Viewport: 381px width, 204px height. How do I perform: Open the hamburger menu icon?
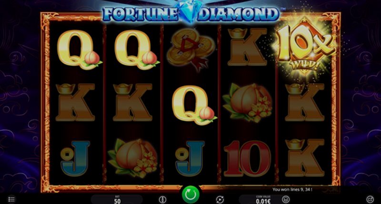(x=11, y=199)
